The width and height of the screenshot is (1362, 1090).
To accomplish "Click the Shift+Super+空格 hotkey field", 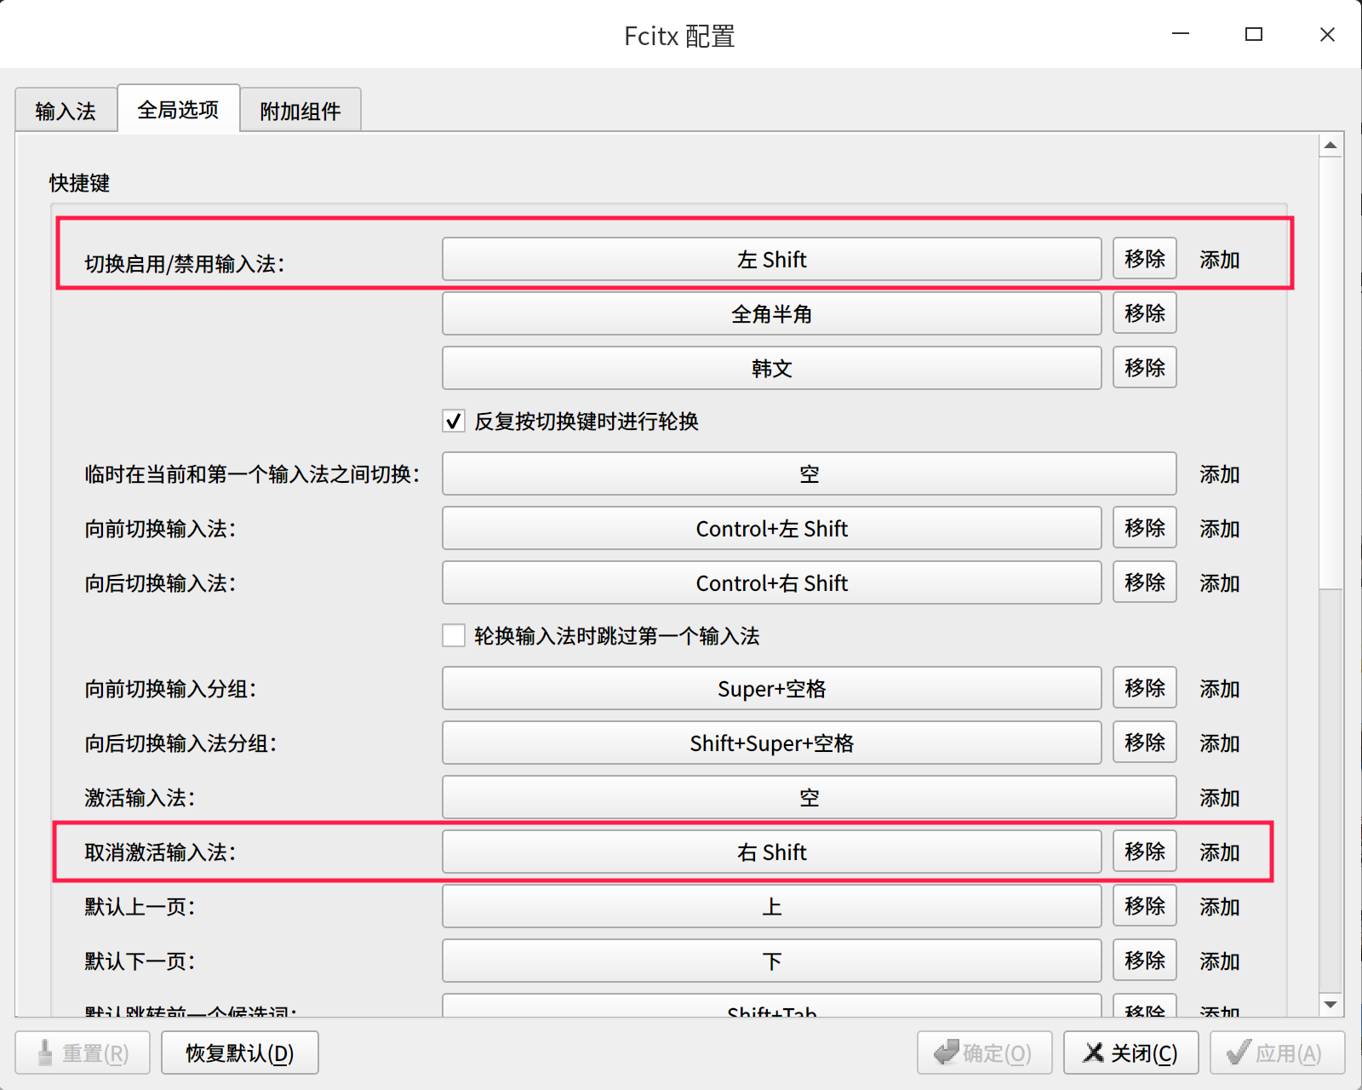I will [772, 743].
